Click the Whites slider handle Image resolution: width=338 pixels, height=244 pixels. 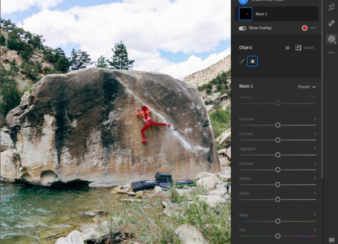coord(278,185)
